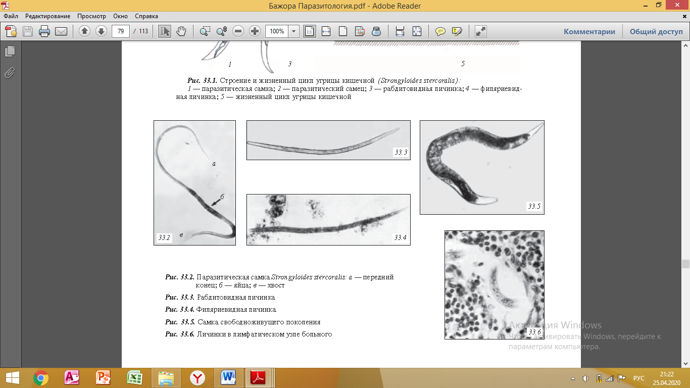The image size is (690, 388).
Task: Click caption text 'Рабдитовидная личинка'
Action: (236, 297)
